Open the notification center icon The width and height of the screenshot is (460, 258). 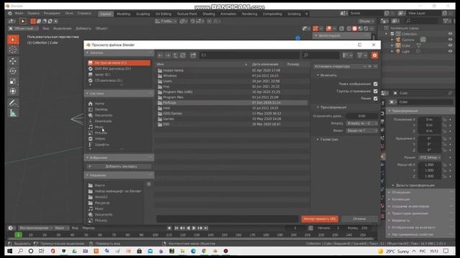[446, 251]
